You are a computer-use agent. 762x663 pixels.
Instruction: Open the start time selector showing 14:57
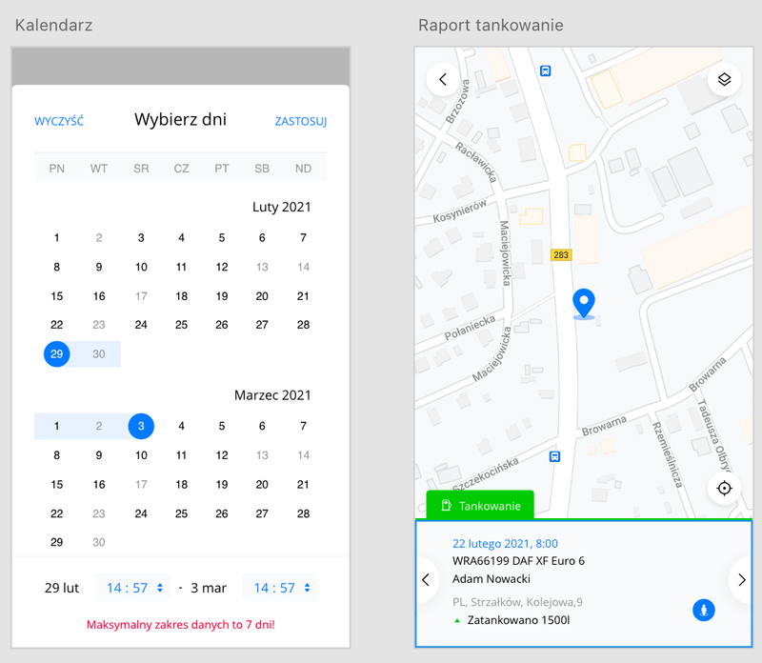click(131, 588)
